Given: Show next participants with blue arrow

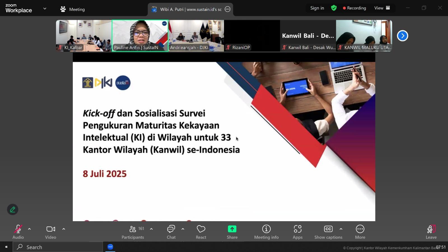Looking at the screenshot, I should 402,36.
